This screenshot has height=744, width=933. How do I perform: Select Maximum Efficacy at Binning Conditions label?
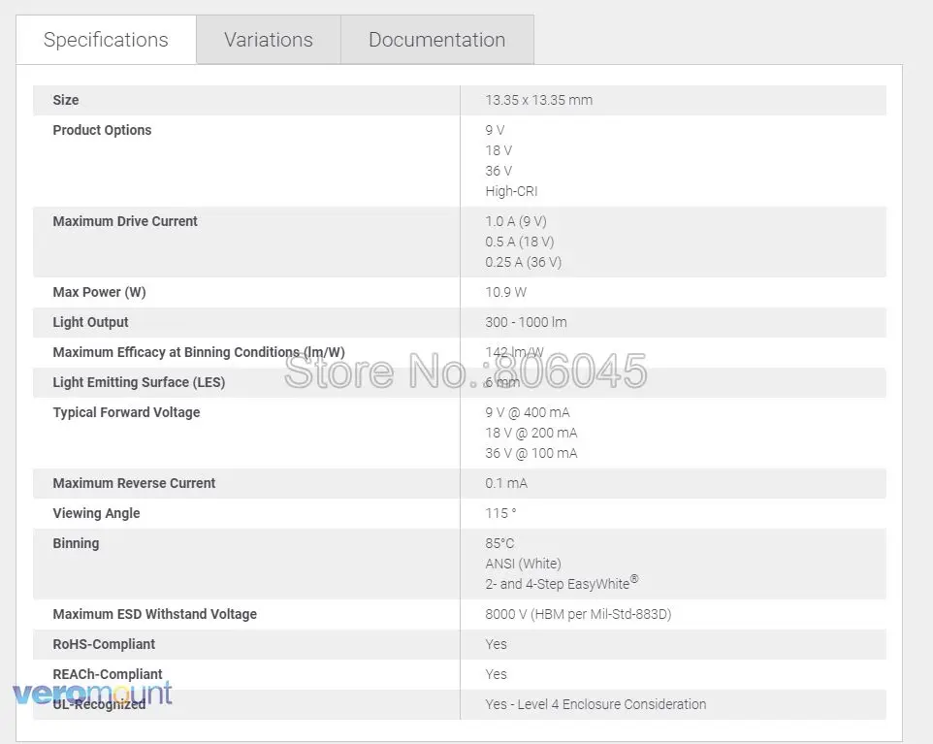(x=199, y=352)
